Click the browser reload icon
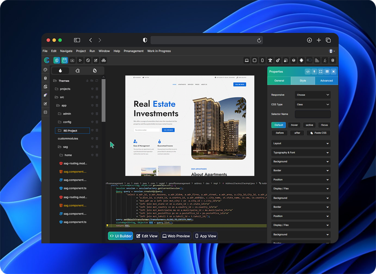 [x=259, y=41]
